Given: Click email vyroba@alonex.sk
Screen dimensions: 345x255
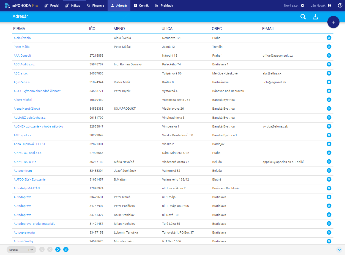Looking at the screenshot, I should pos(275,126).
